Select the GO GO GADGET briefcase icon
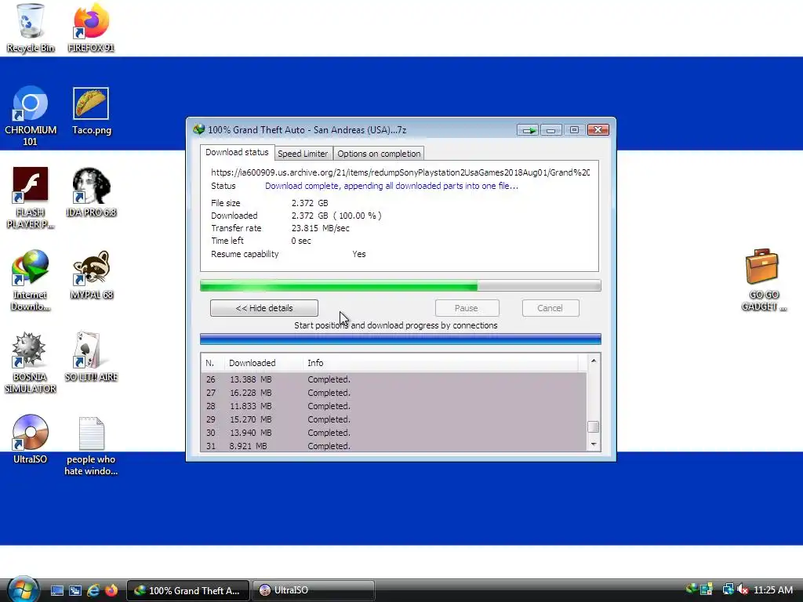 [x=764, y=281]
